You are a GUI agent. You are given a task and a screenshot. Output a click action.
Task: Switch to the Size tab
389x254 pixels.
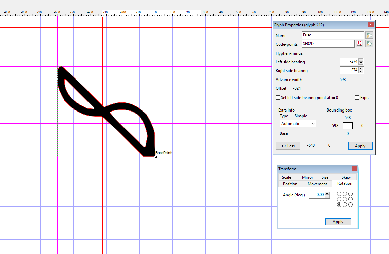(x=325, y=177)
